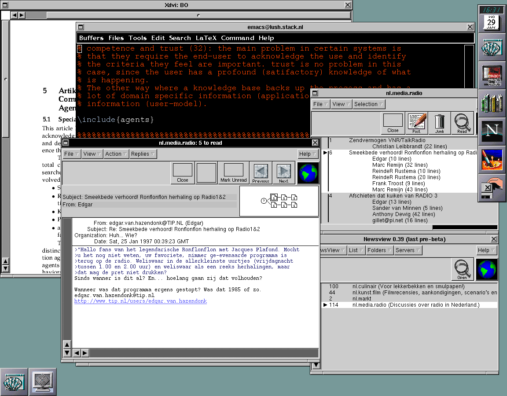Open View dropdown in nl.media.radio window
Screen dimensions: 507x396
point(341,104)
